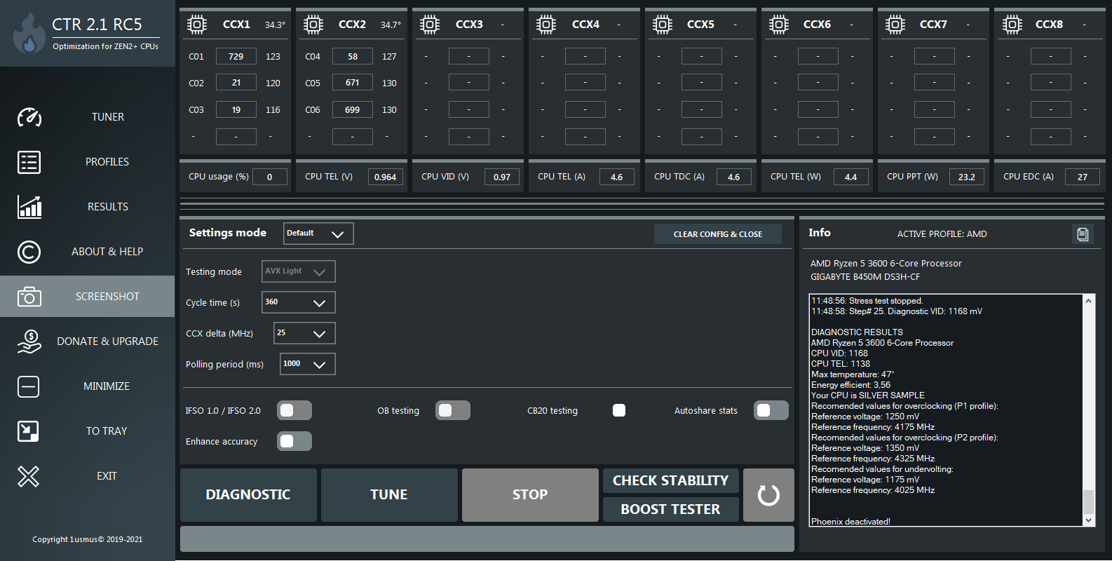
Task: Open DONATE & UPGRADE page
Action: (107, 342)
